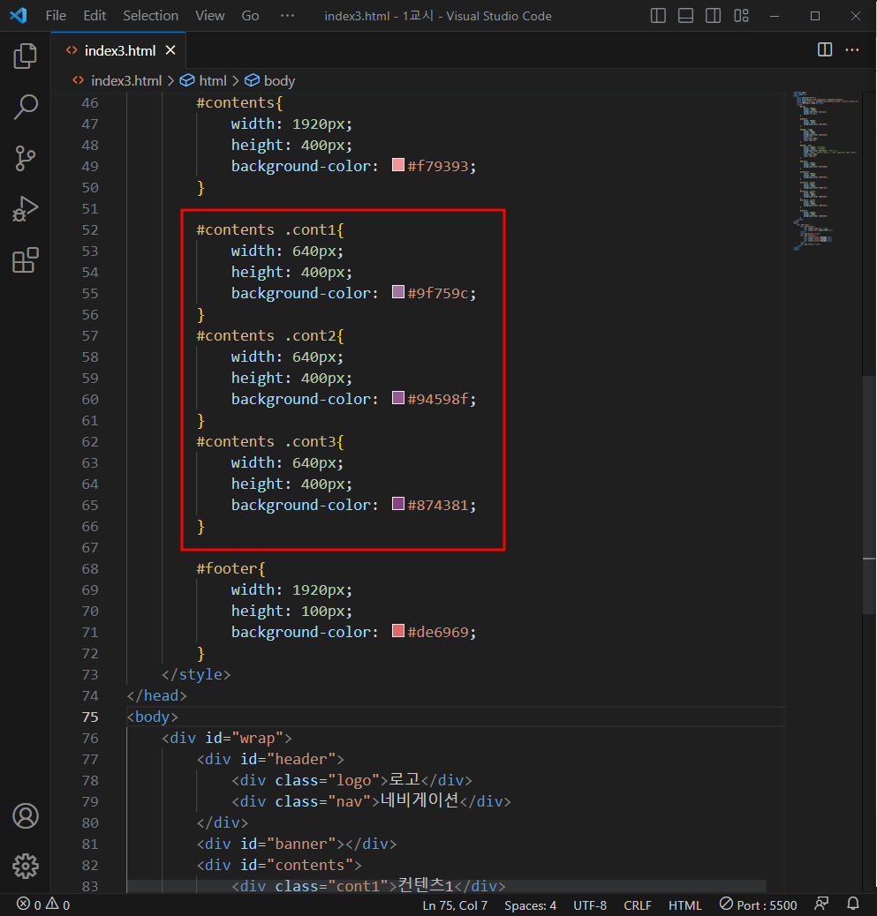This screenshot has width=877, height=916.
Task: Open the Selection menu
Action: 151,16
